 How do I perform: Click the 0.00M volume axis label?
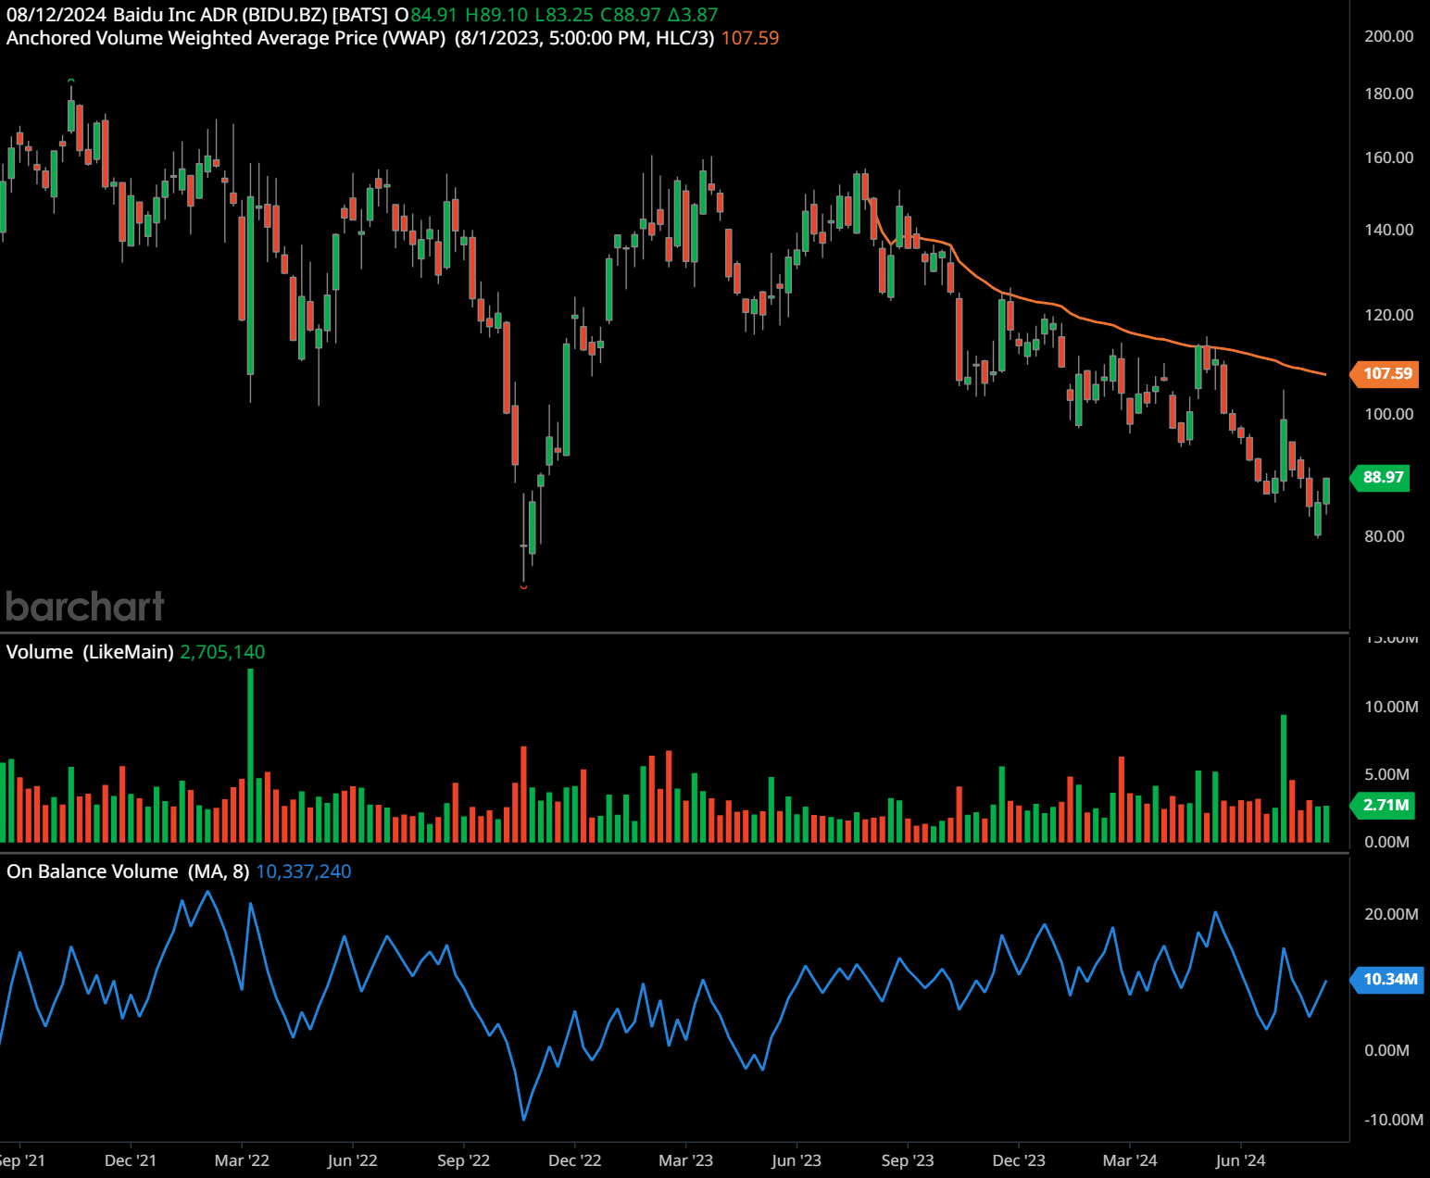1386,842
